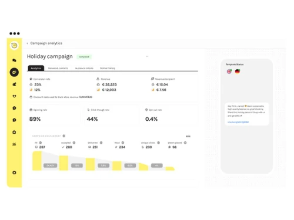Click the back arrow beside Campaign analytics
The height and width of the screenshot is (220, 294).
[27, 43]
